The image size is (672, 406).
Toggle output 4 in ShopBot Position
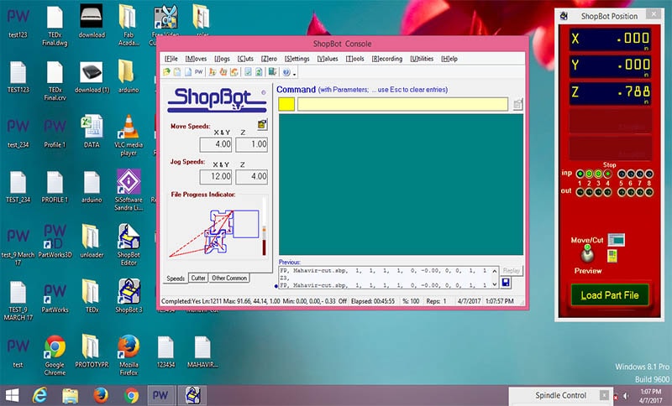tap(607, 193)
